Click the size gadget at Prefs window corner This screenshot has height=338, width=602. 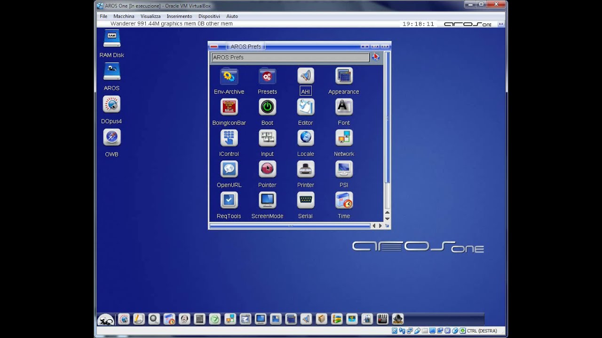(x=387, y=226)
